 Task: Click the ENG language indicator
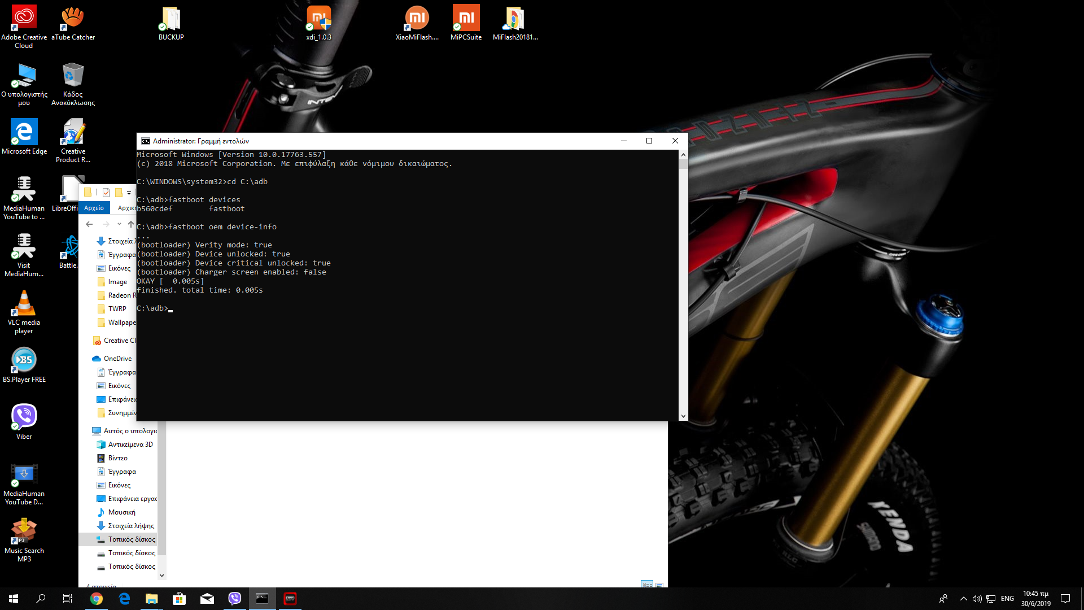[x=1007, y=599]
